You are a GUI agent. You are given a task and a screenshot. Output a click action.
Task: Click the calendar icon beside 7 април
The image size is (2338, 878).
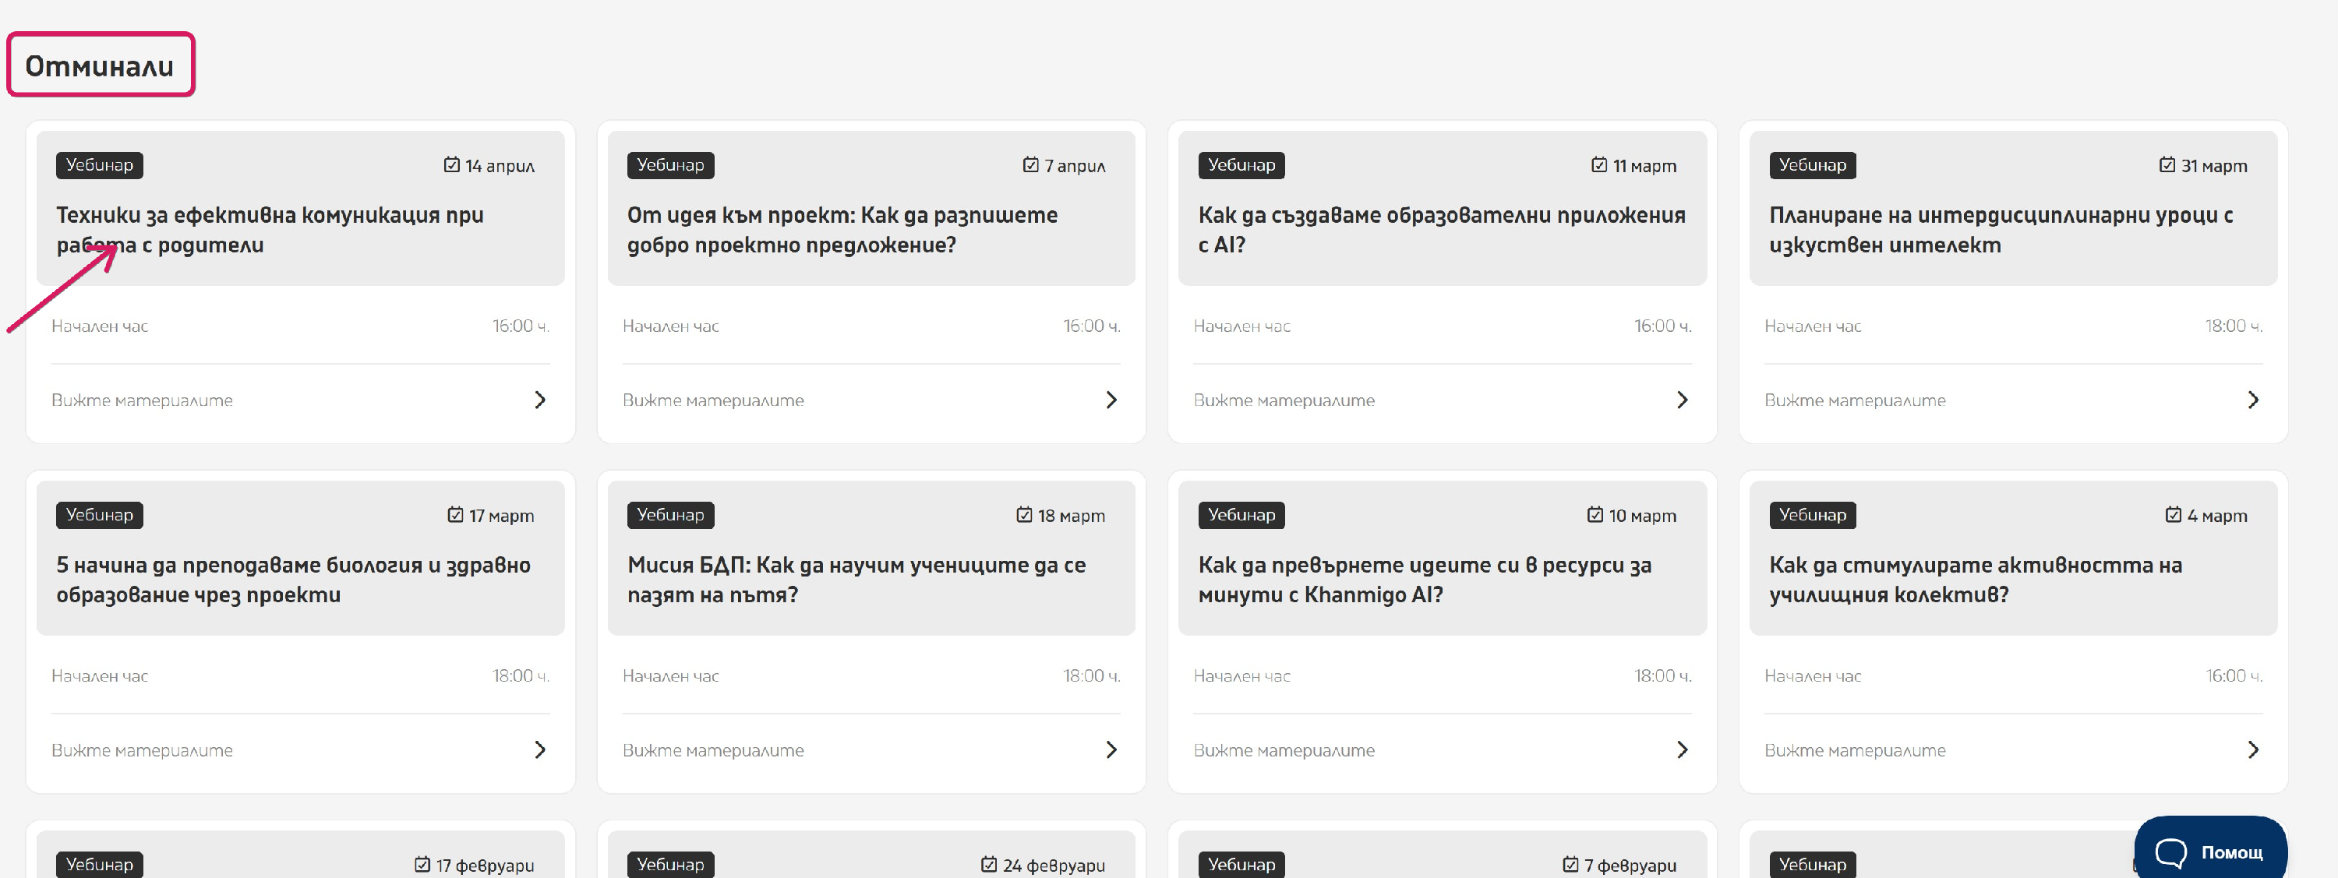point(1030,165)
